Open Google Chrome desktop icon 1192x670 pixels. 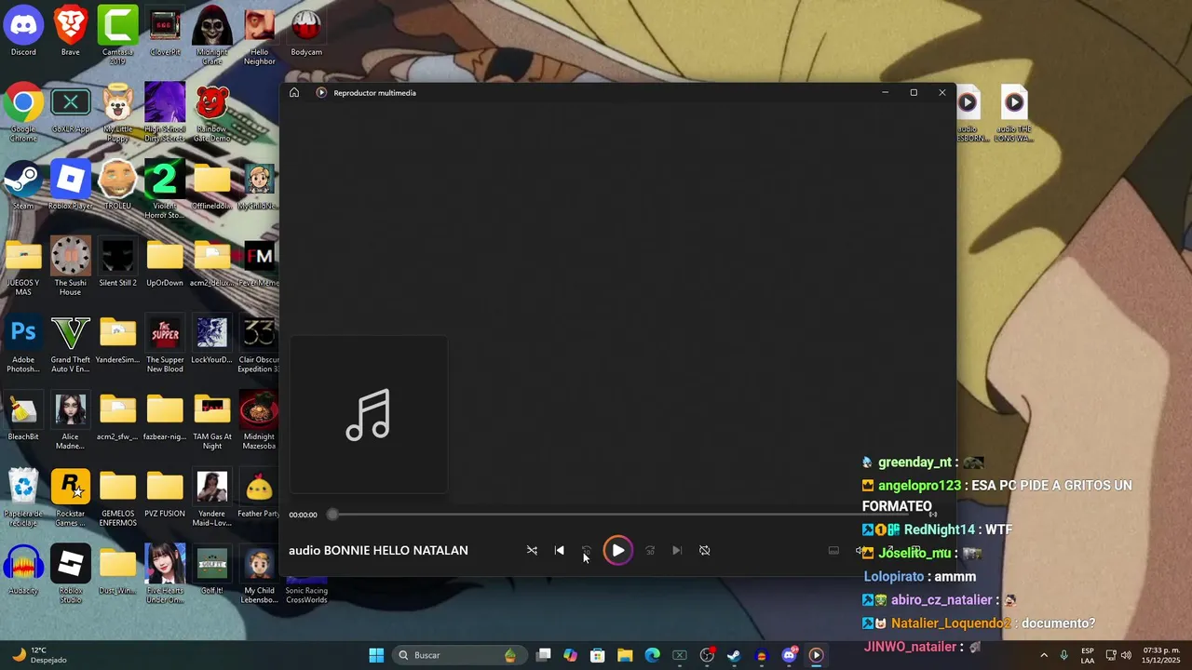(23, 113)
